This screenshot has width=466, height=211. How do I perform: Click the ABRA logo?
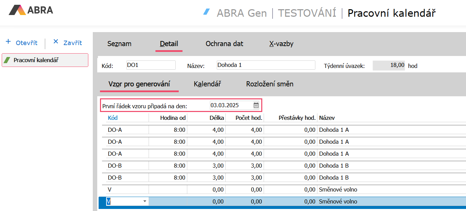pyautogui.click(x=31, y=10)
